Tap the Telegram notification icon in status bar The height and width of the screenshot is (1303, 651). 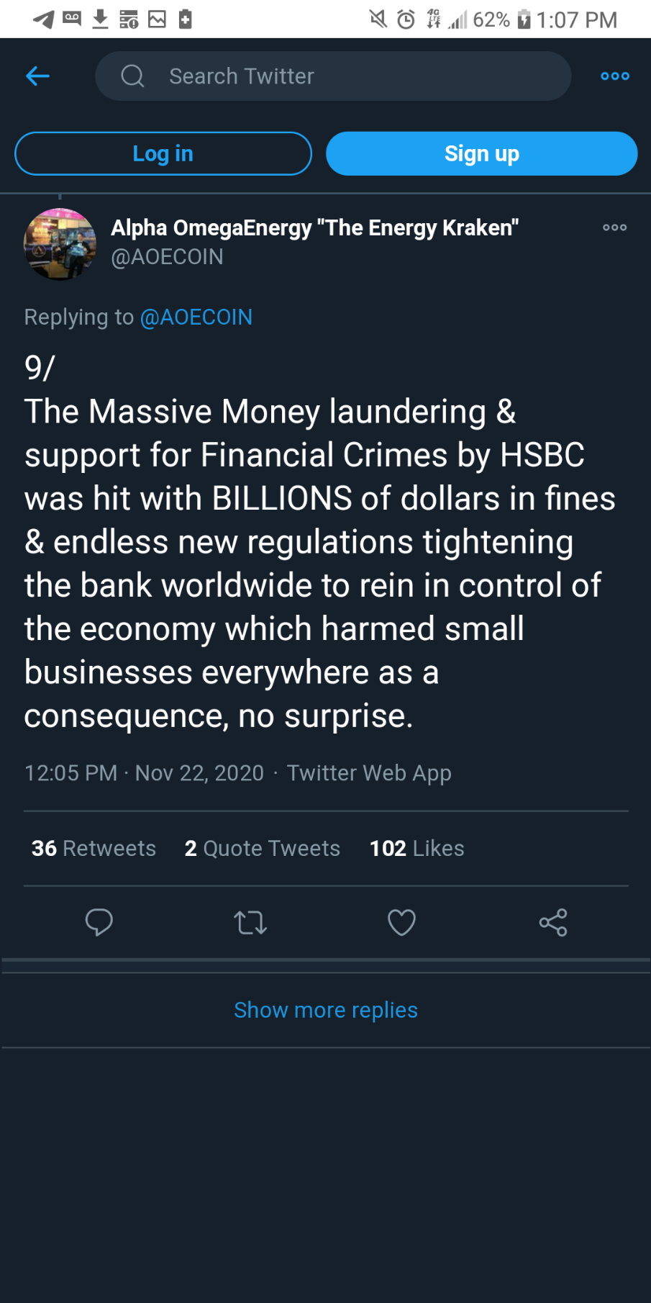tap(43, 19)
